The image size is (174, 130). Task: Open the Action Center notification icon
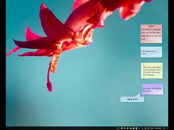click(164, 128)
